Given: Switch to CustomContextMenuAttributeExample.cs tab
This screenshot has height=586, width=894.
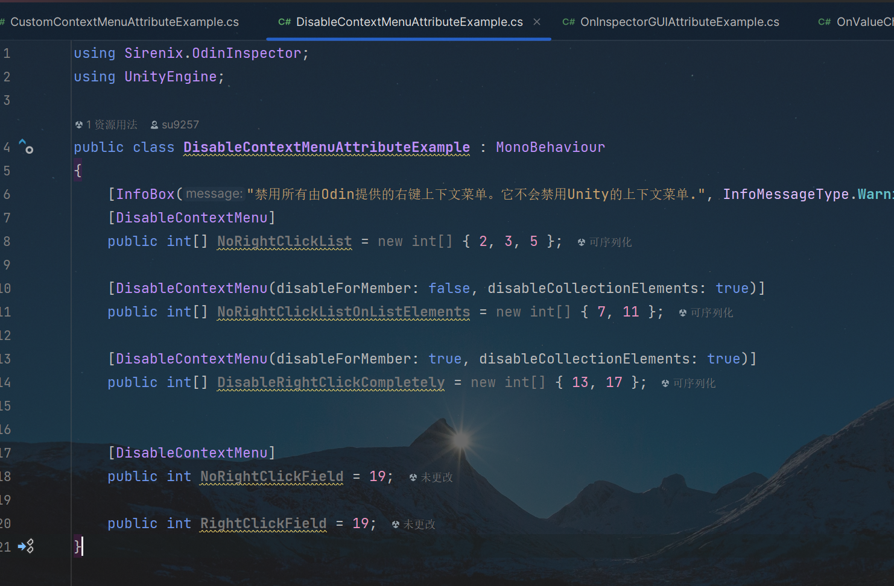Looking at the screenshot, I should pyautogui.click(x=124, y=22).
